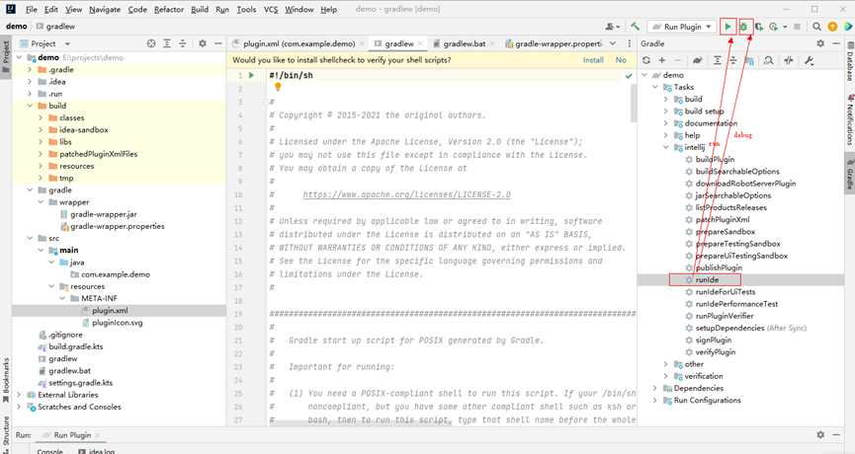Toggle Structure tool window stripe button
Screen dimensions: 855x454
6,433
